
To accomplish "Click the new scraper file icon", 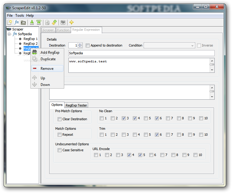I will 10,22.
